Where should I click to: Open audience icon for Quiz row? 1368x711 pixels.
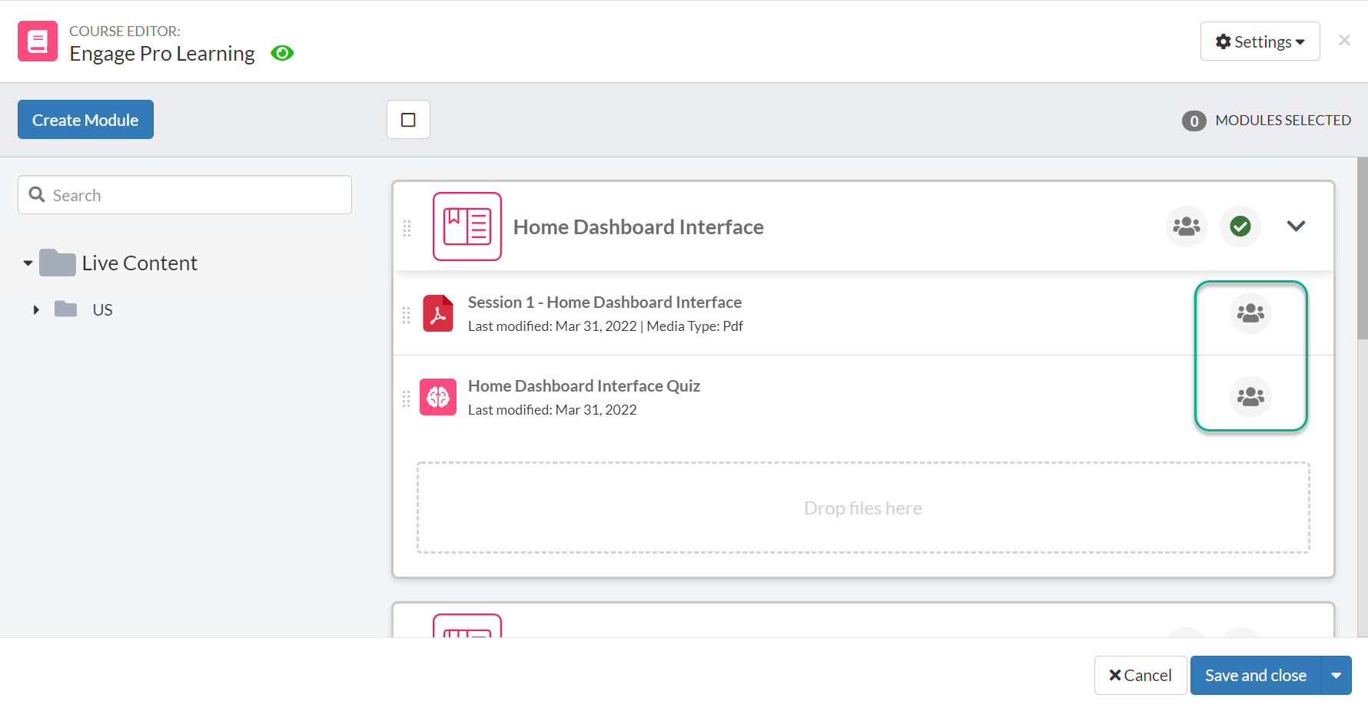coord(1251,397)
